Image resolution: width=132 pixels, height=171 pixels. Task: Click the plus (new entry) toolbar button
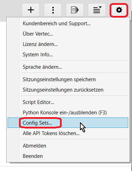[x=31, y=10]
